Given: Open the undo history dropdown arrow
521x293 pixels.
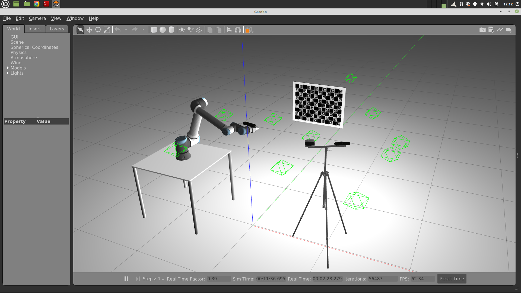Looking at the screenshot, I should point(126,30).
